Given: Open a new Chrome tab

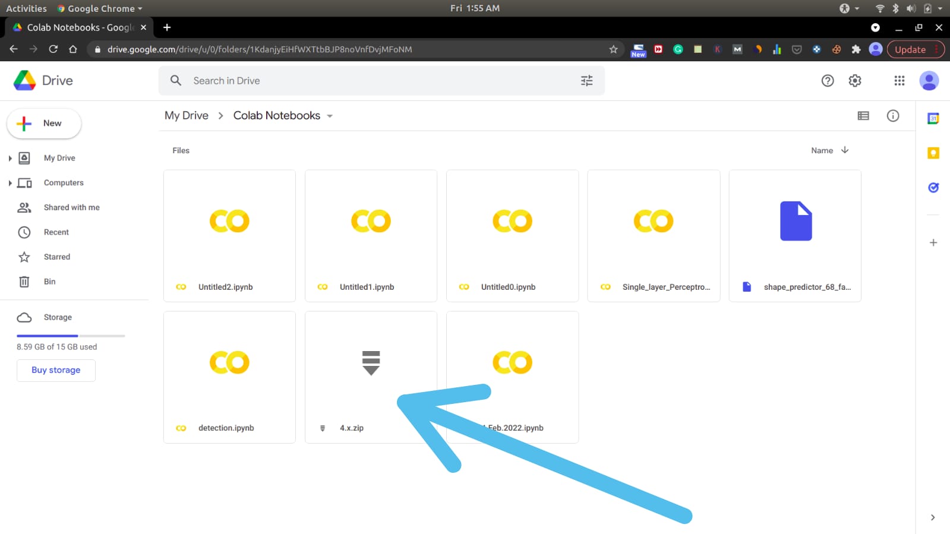Looking at the screenshot, I should (167, 27).
